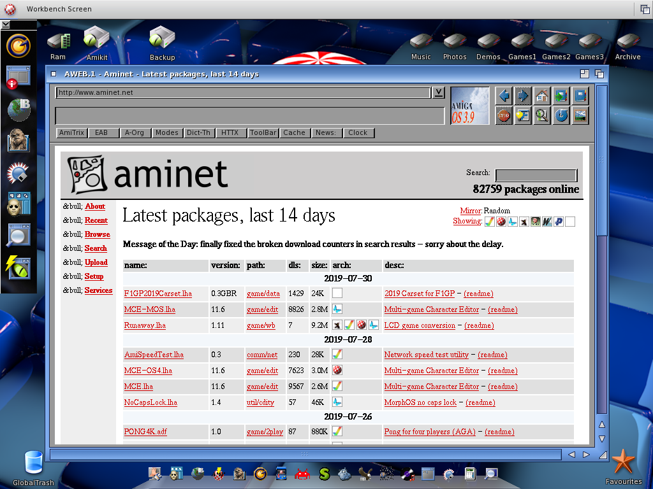
Task: Go back with the blue left arrow
Action: pos(504,96)
